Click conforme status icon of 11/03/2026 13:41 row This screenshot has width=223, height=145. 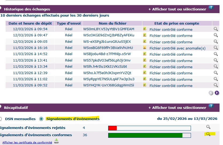coord(145,60)
